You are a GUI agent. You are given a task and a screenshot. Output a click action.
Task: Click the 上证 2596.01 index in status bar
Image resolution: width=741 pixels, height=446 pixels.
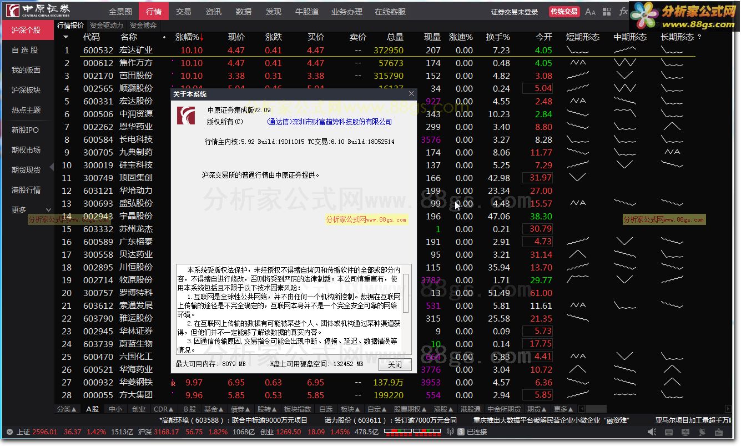click(37, 432)
